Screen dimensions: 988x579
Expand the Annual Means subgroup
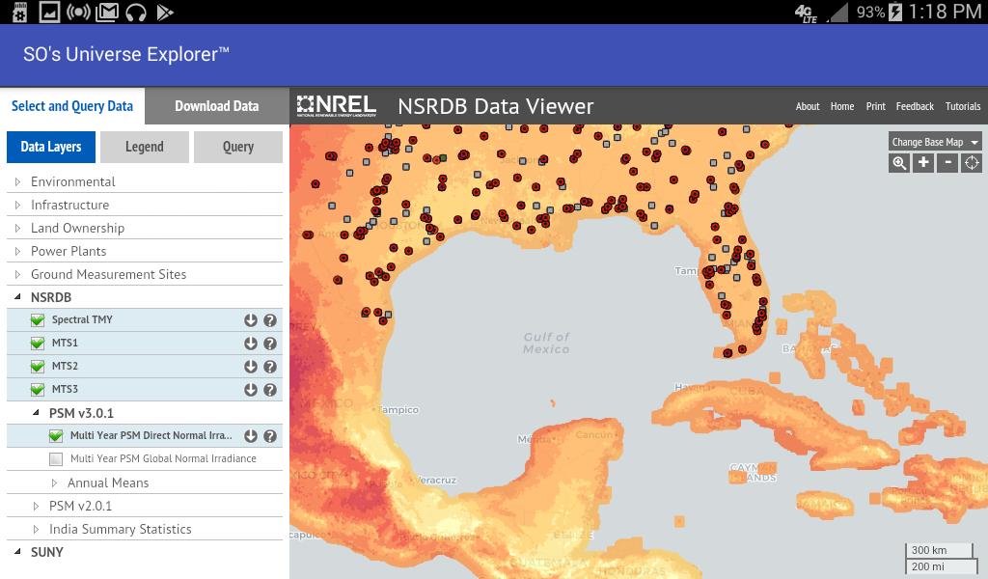coord(54,482)
